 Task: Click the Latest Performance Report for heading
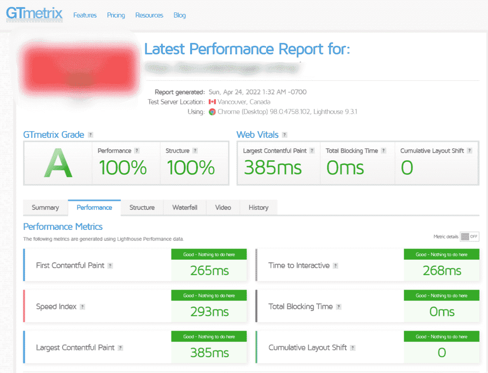pyautogui.click(x=247, y=49)
